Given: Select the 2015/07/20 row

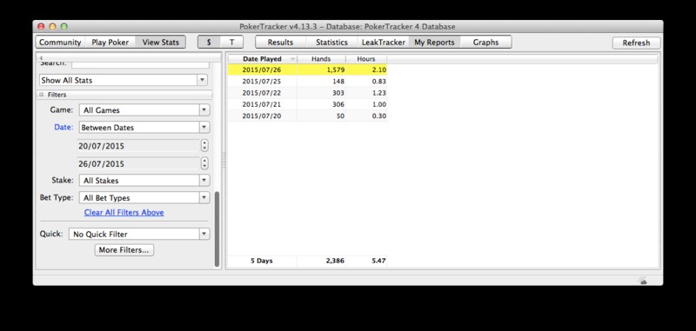Looking at the screenshot, I should tap(307, 116).
